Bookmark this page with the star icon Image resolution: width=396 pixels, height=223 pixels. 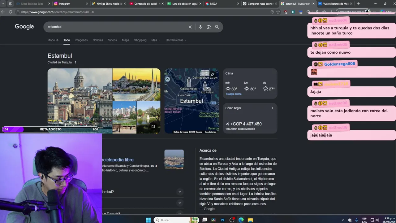278,12
